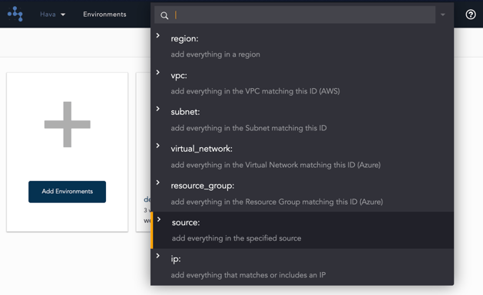
Task: Expand the ip: chevron
Action: click(x=158, y=256)
